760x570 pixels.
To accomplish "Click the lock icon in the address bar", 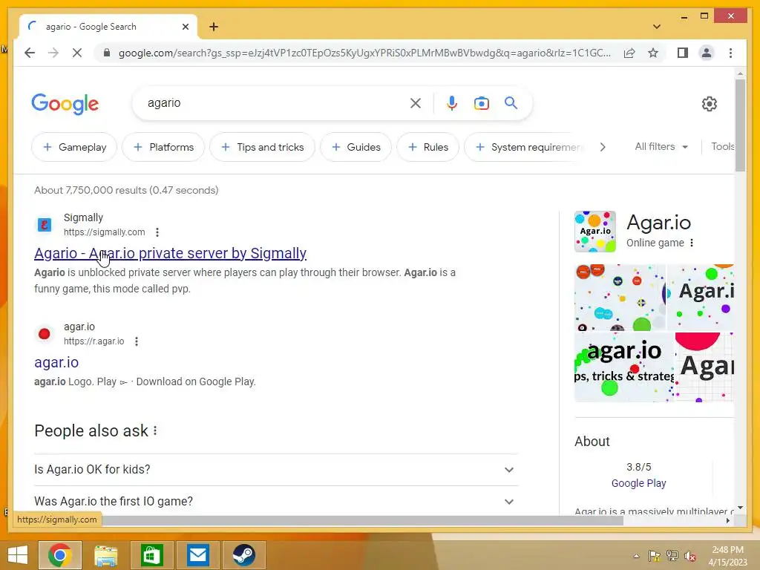I will tap(107, 53).
